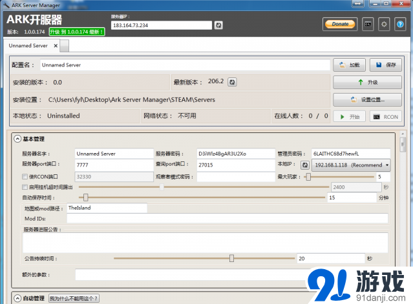
Task: Click the 保存 save profile button
Action: click(x=386, y=65)
